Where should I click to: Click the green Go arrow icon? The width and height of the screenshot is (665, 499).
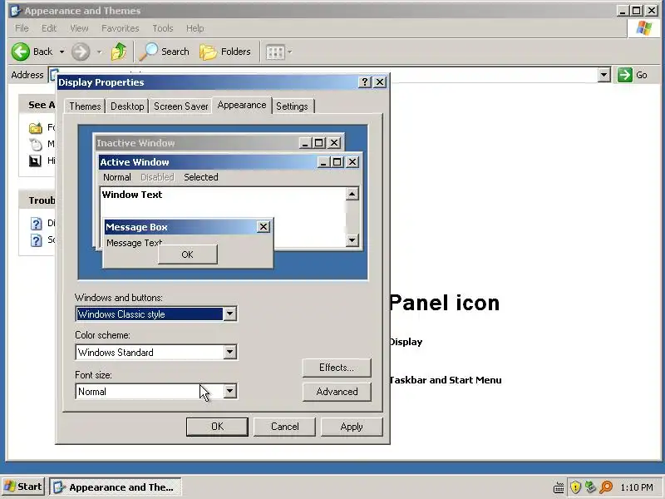point(625,75)
